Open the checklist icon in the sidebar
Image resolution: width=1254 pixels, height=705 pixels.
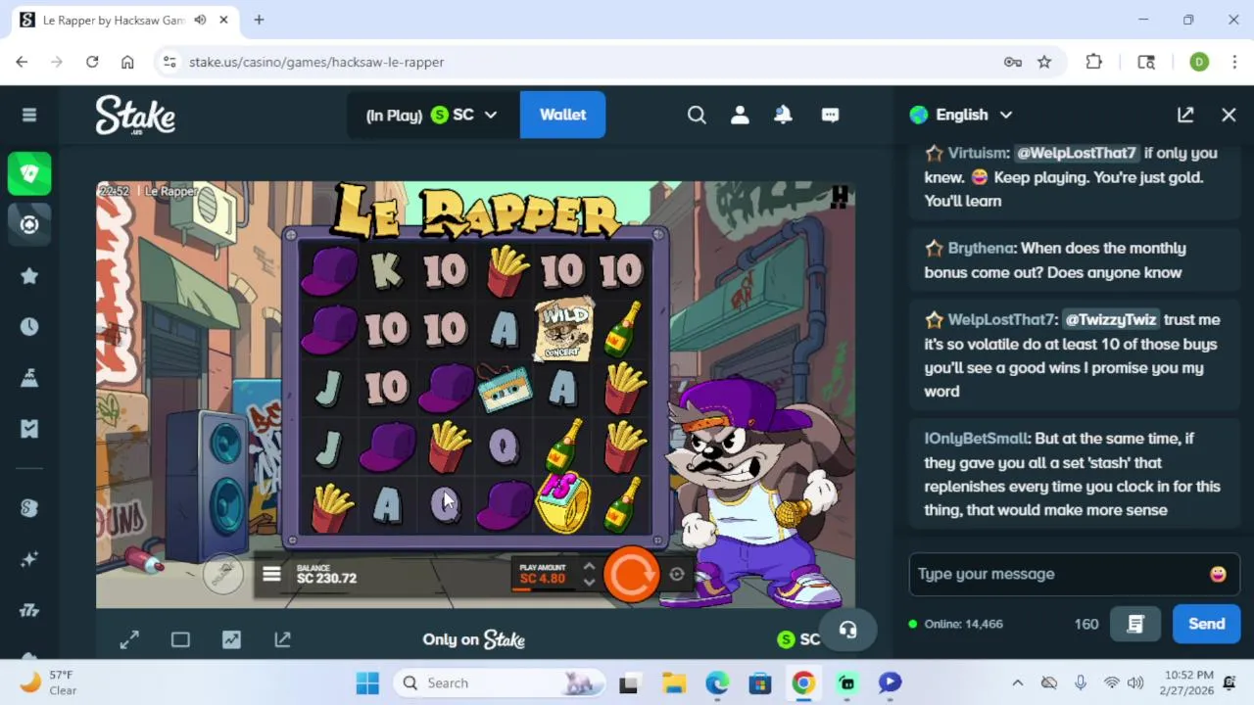coord(29,429)
